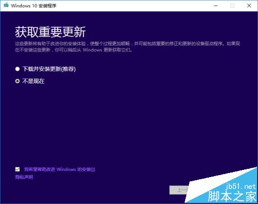The height and width of the screenshot is (204, 258).
Task: Click the "Windows 10 安装程序" title text
Action: point(34,6)
